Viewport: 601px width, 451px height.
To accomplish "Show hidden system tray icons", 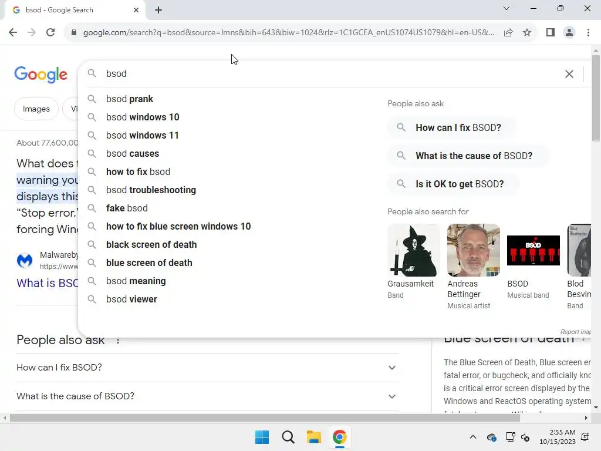I will tap(473, 437).
